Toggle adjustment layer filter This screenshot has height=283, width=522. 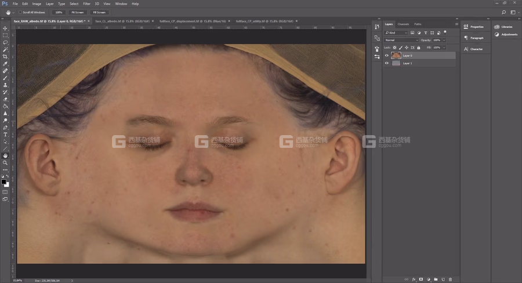click(x=419, y=32)
